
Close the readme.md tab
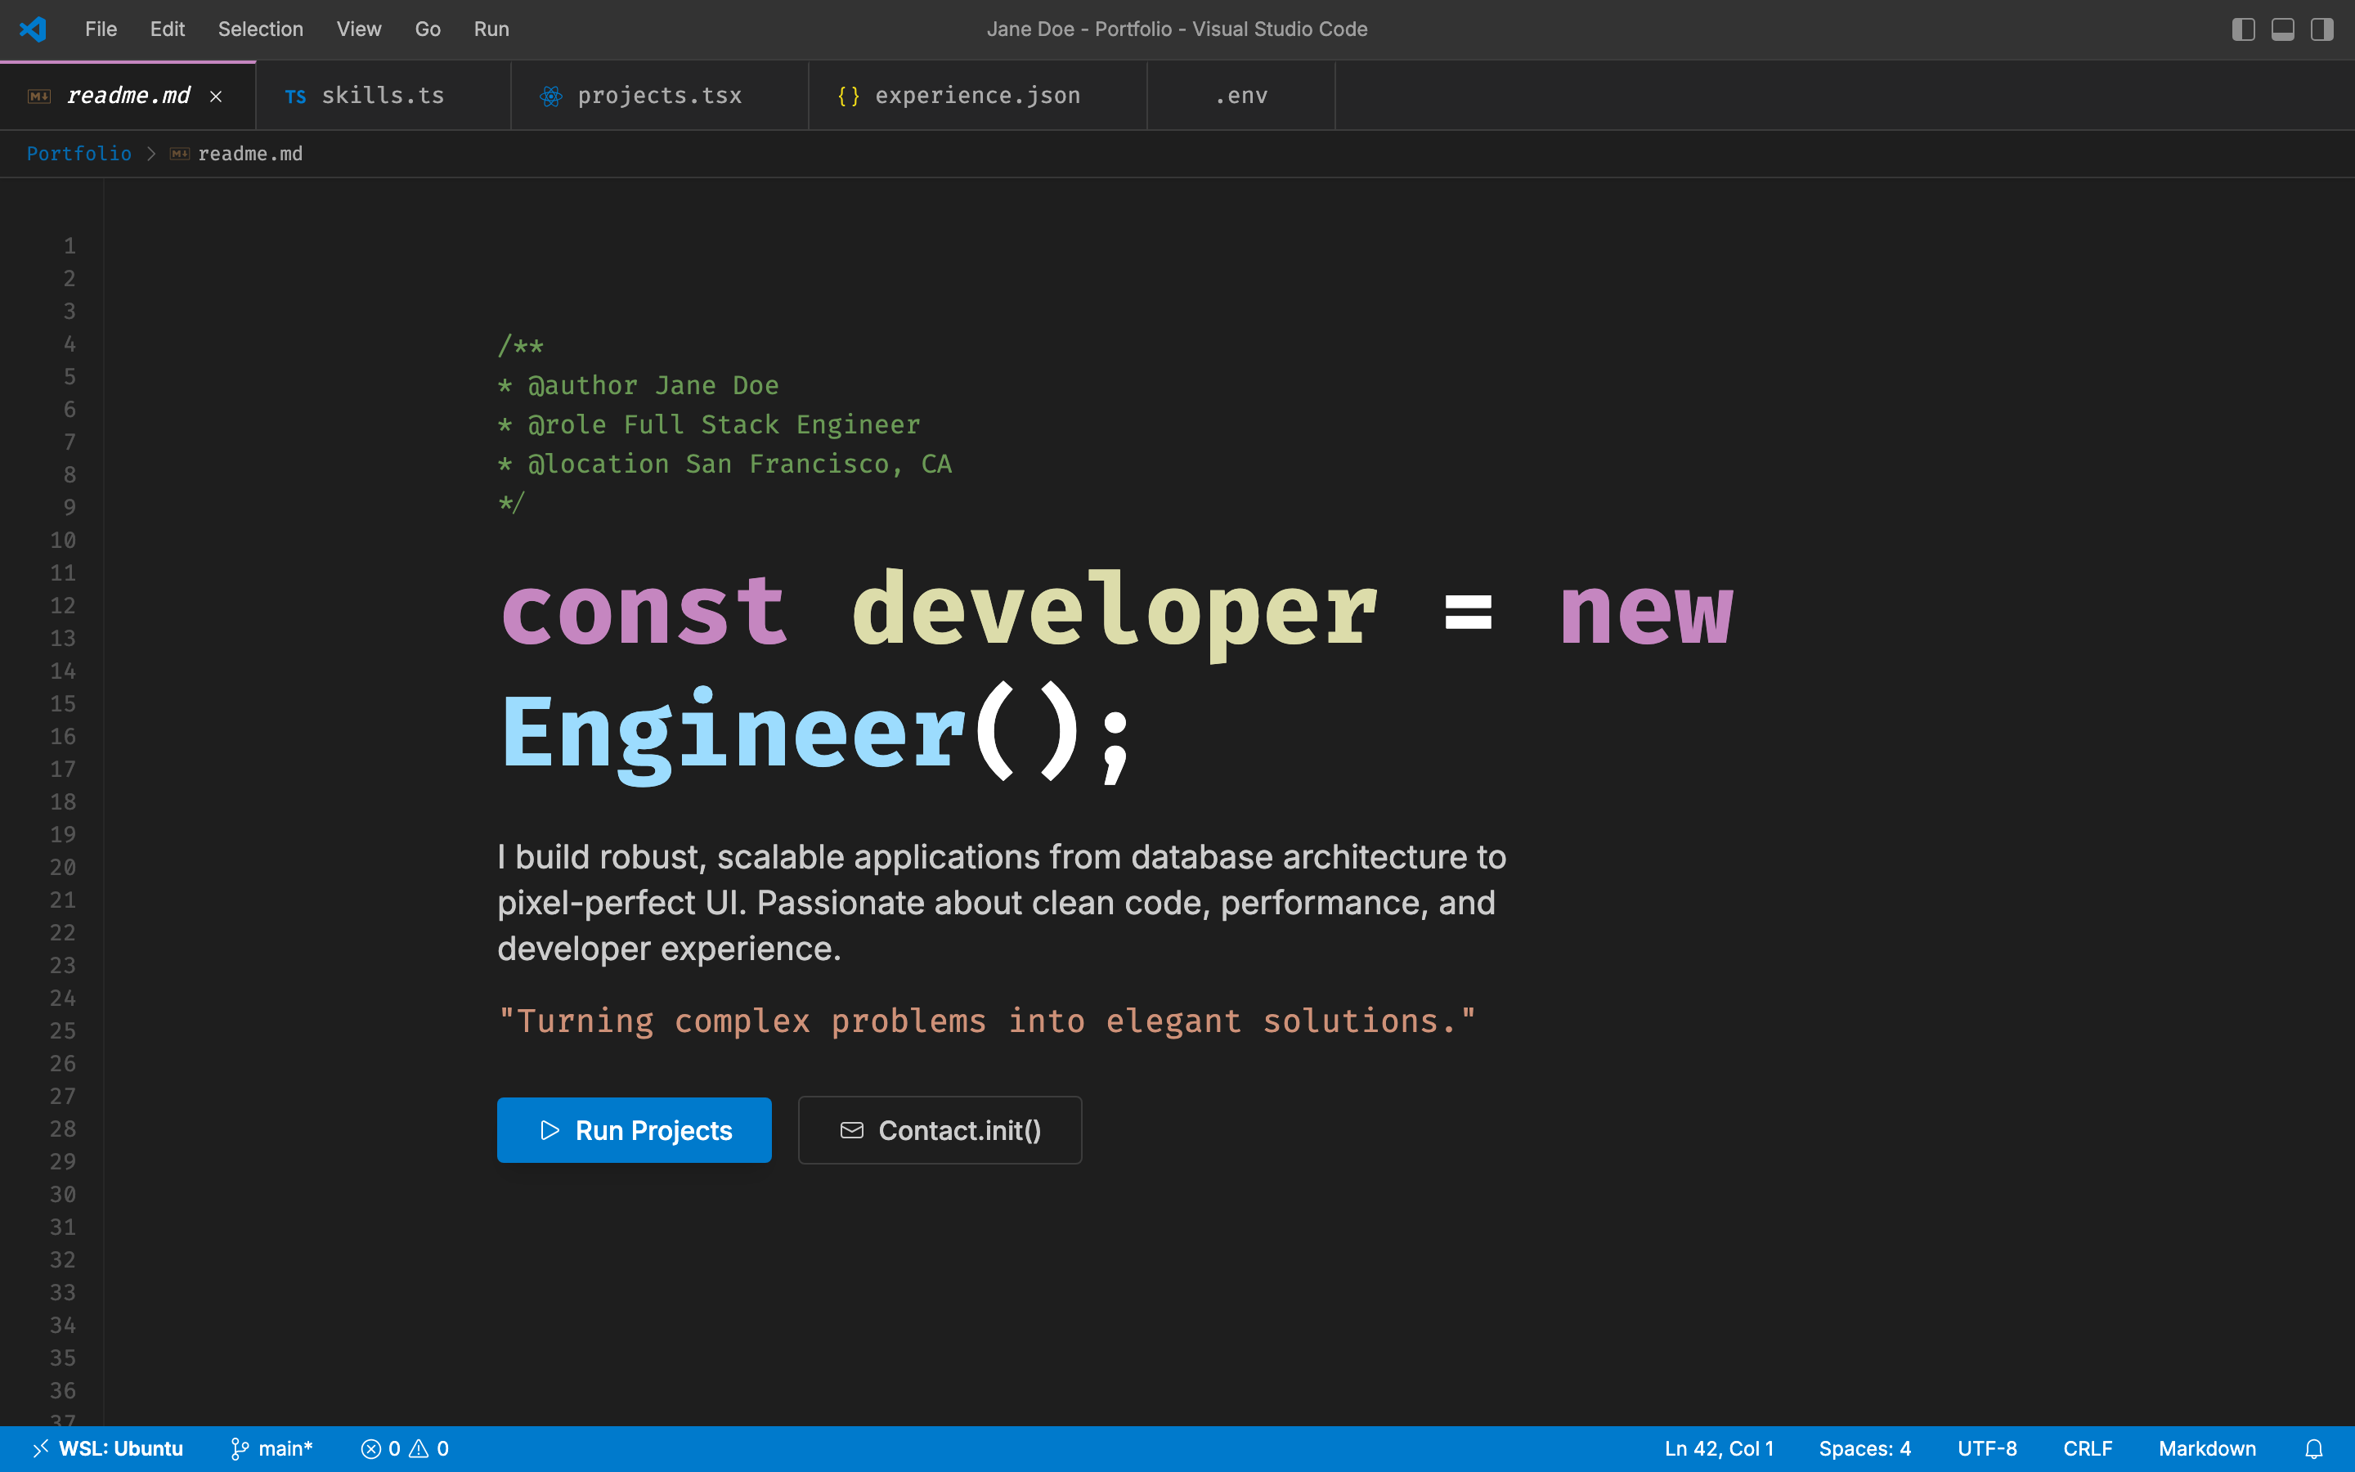(216, 96)
